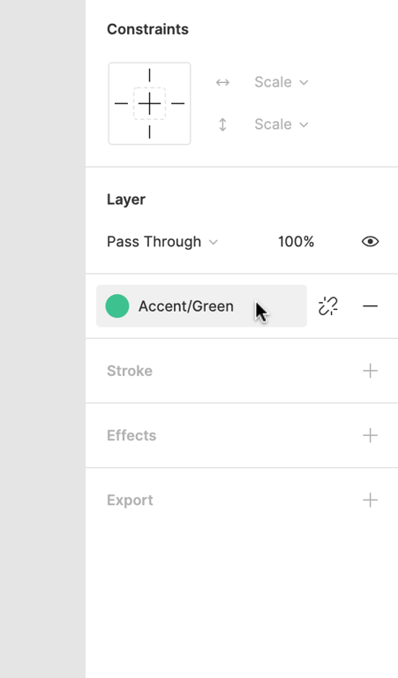Viewport: 398px width, 678px height.
Task: Open the horizontal Scale constraint dropdown
Action: point(282,82)
